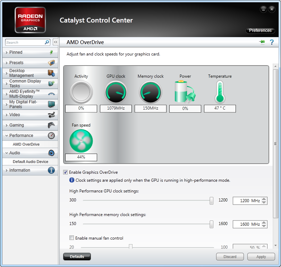This screenshot has height=267, width=281.
Task: Decrease GPU clock MHz with down arrow
Action: pos(264,203)
